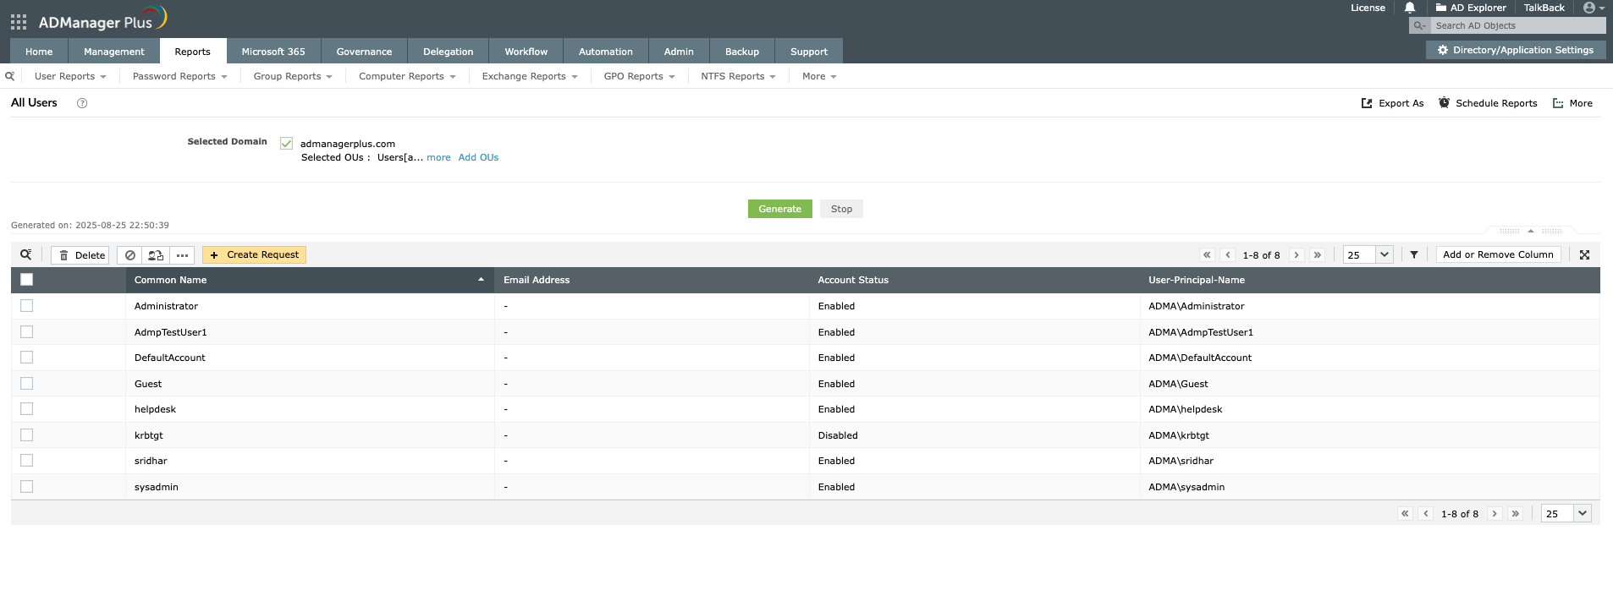Image resolution: width=1613 pixels, height=612 pixels.
Task: Open the Governance tab
Action: coord(364,52)
